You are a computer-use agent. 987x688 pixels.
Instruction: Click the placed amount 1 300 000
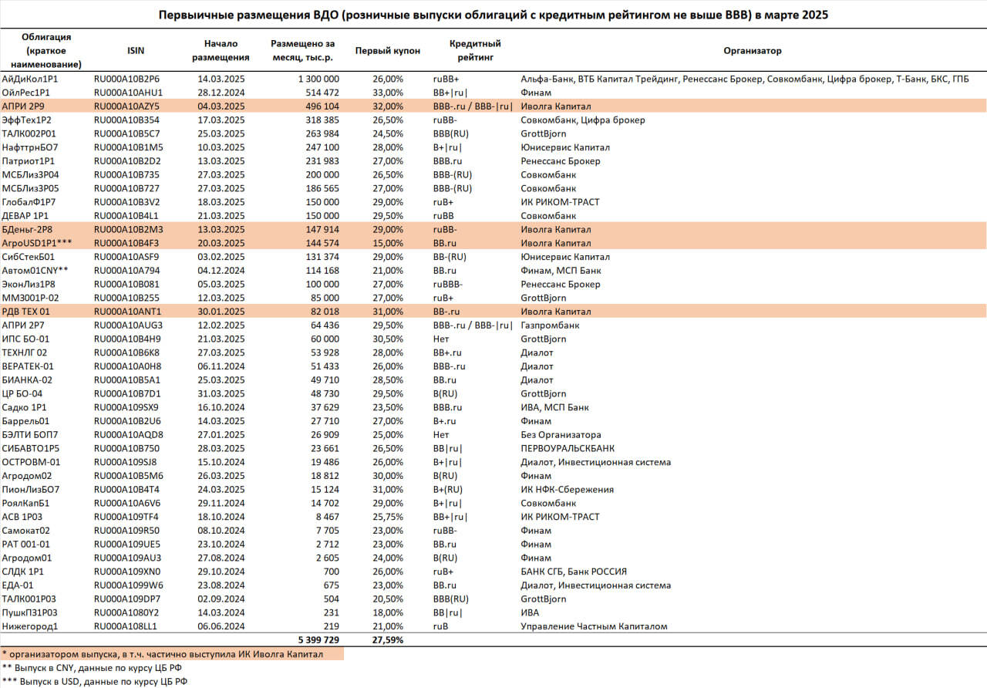(x=318, y=79)
